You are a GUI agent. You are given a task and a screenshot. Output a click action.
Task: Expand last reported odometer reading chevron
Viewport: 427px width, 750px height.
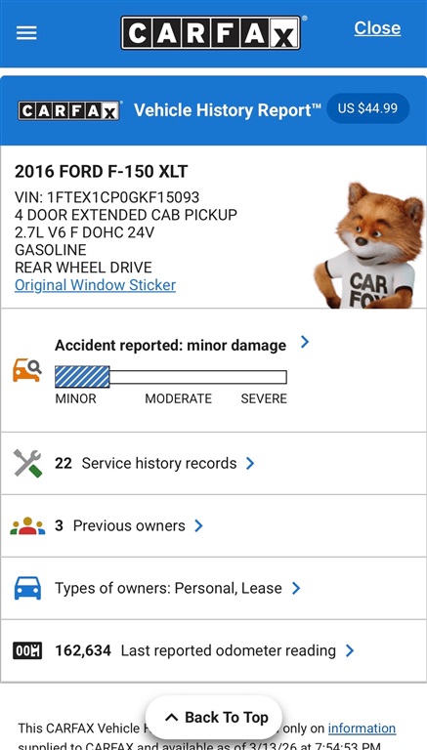[x=350, y=650]
